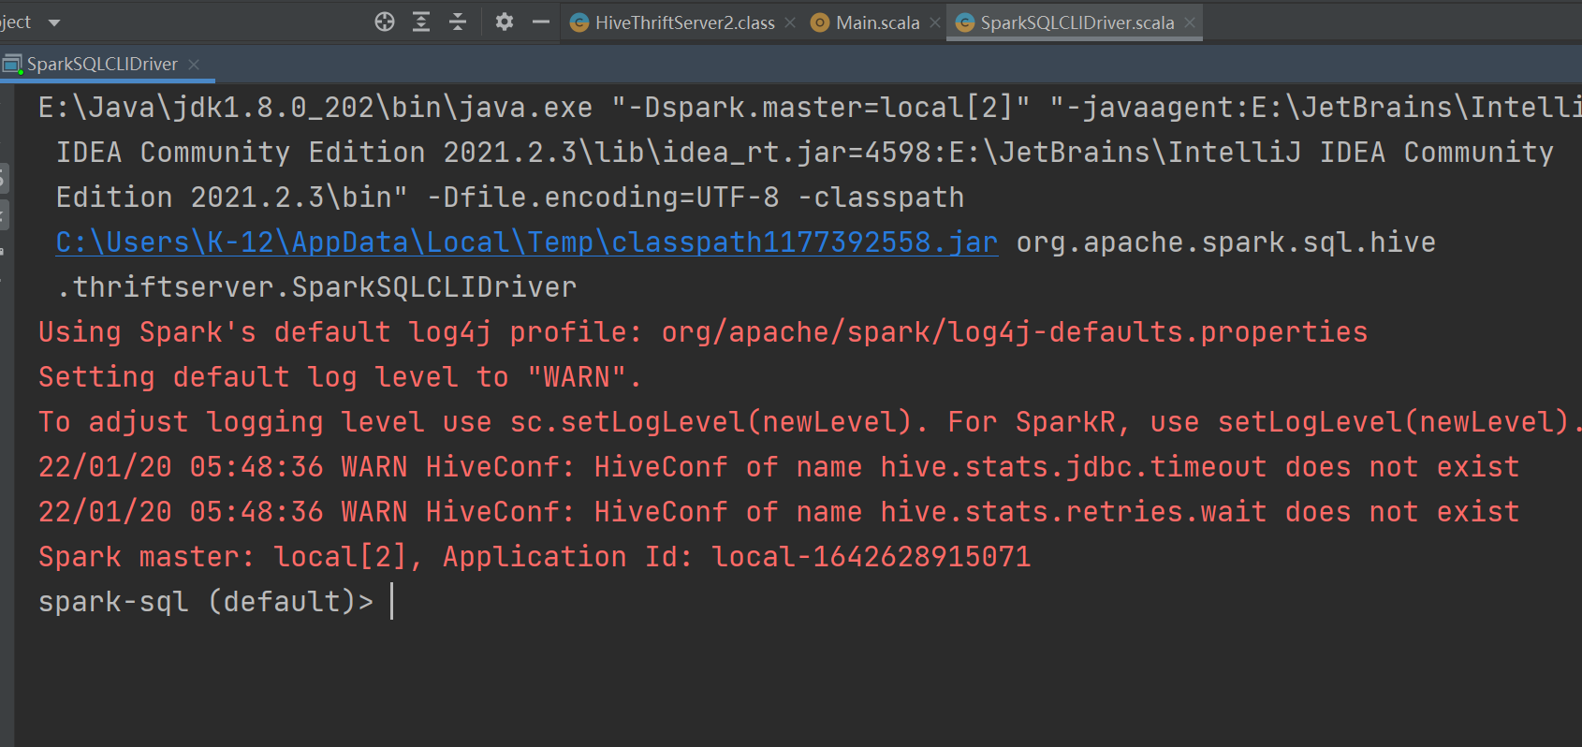Click the 'hive.stats.jdbc.timeout does not exist' warning line
Viewport: 1582px width, 747px height.
(x=779, y=467)
